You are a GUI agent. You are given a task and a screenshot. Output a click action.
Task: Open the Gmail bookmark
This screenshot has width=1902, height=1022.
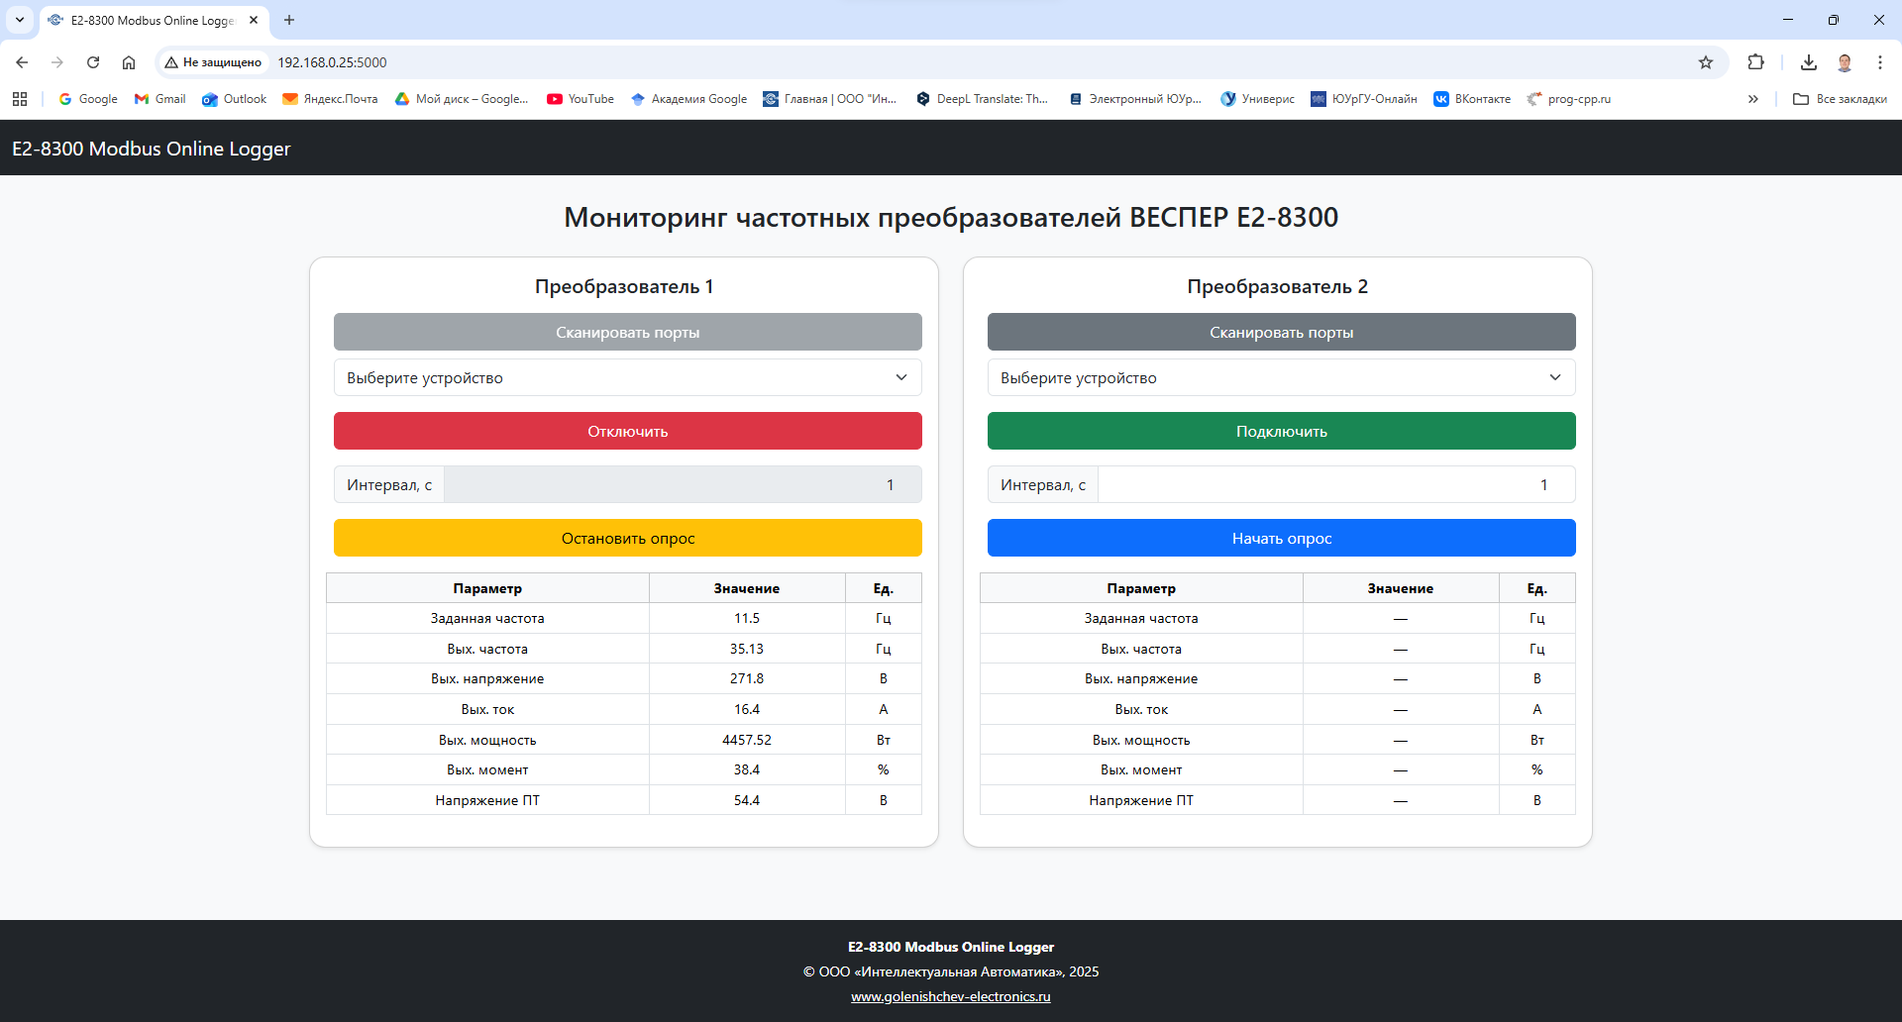pos(160,99)
